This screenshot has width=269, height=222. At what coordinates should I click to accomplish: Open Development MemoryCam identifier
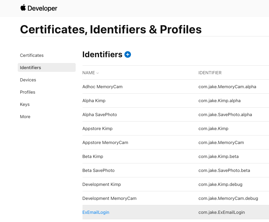[x=109, y=198]
